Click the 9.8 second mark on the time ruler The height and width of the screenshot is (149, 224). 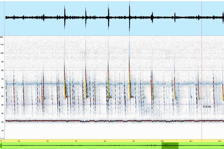(x=105, y=141)
